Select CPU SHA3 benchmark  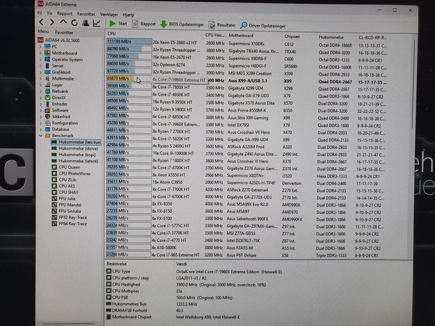65,192
